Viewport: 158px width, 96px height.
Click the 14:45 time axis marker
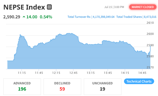click(x=142, y=73)
